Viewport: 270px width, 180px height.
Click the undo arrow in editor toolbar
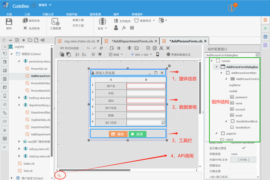click(x=88, y=48)
